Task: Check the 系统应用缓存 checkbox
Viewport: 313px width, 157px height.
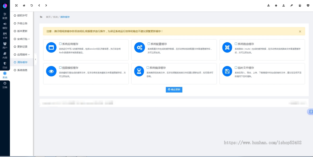Action: pyautogui.click(x=60, y=44)
